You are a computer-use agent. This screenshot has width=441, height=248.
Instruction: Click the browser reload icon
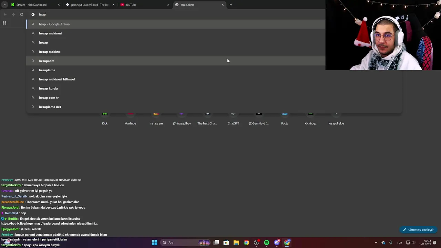(x=21, y=14)
